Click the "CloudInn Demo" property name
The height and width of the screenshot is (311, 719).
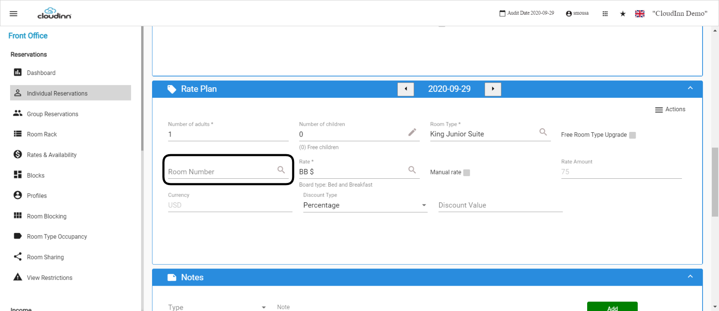coord(680,13)
